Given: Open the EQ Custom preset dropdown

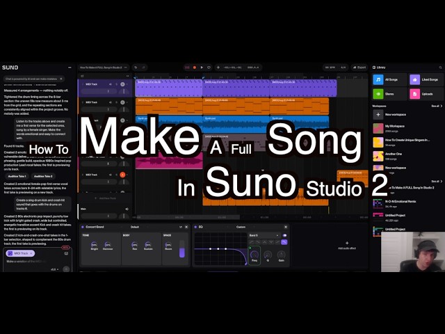Looking at the screenshot, I should click(x=243, y=227).
